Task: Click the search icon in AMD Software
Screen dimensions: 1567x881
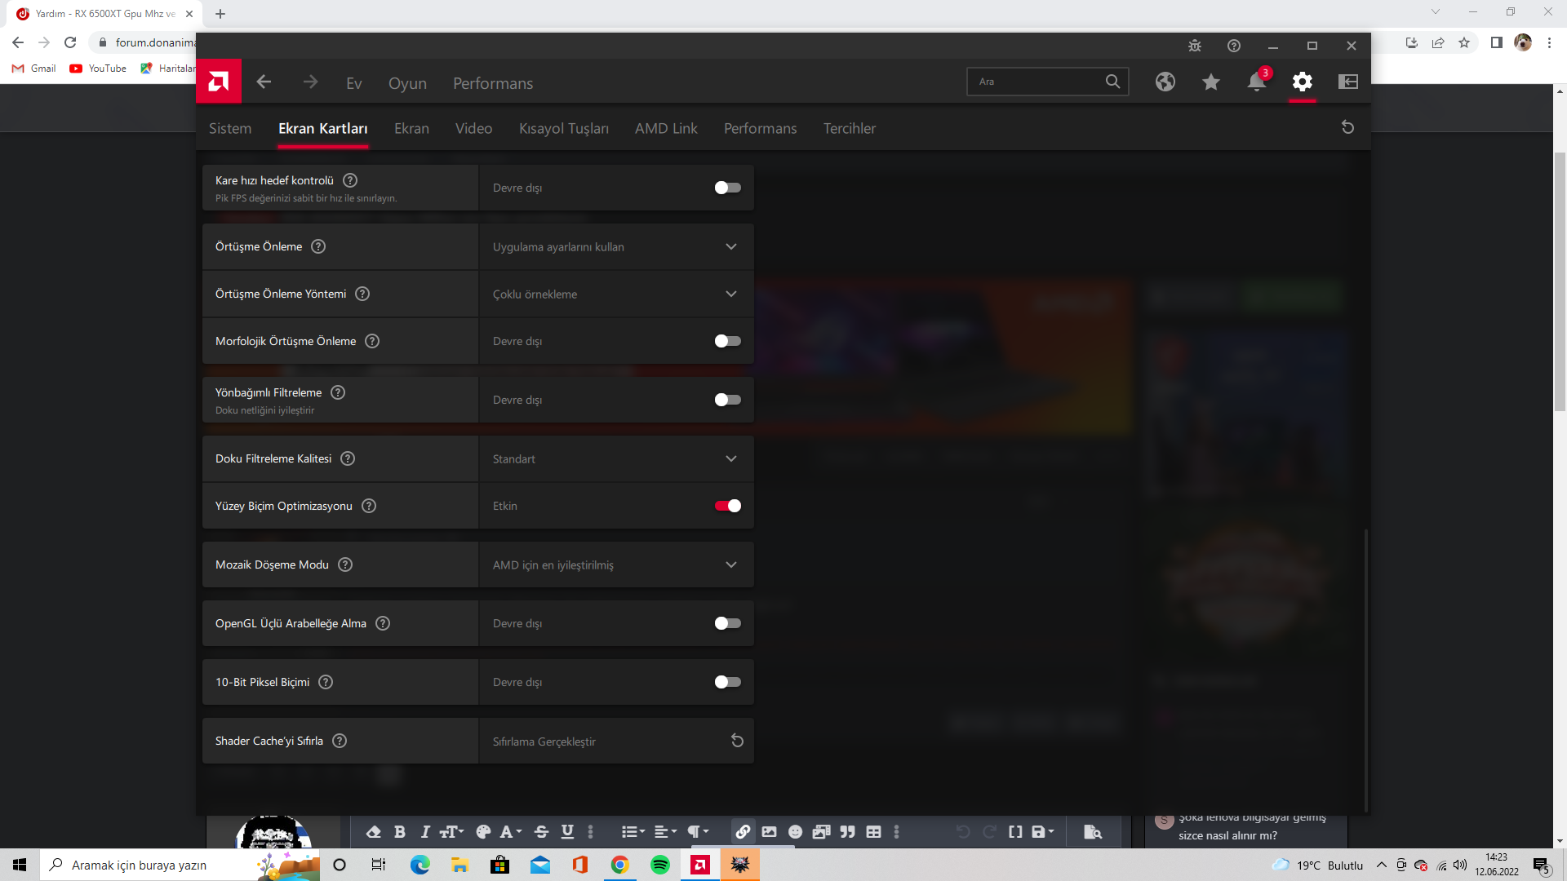Action: click(1114, 82)
